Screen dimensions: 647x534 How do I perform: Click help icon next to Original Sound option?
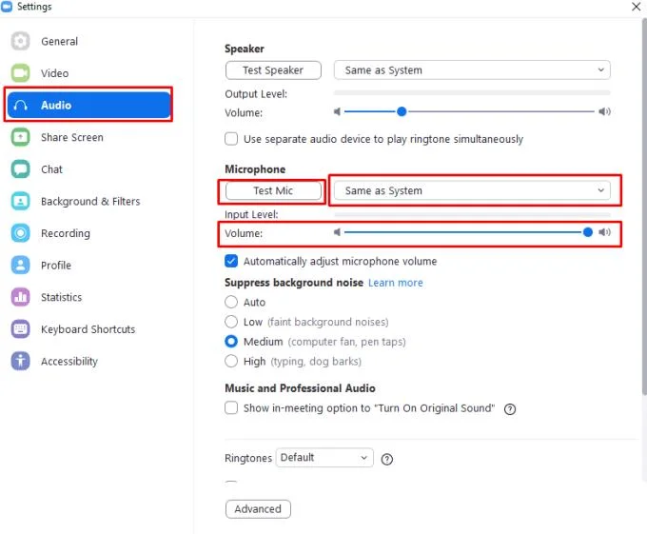[x=510, y=409]
